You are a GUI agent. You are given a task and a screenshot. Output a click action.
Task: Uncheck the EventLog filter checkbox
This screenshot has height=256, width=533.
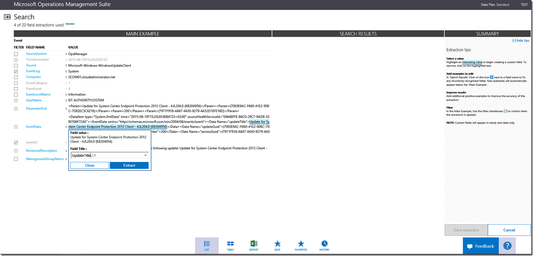tap(16, 71)
